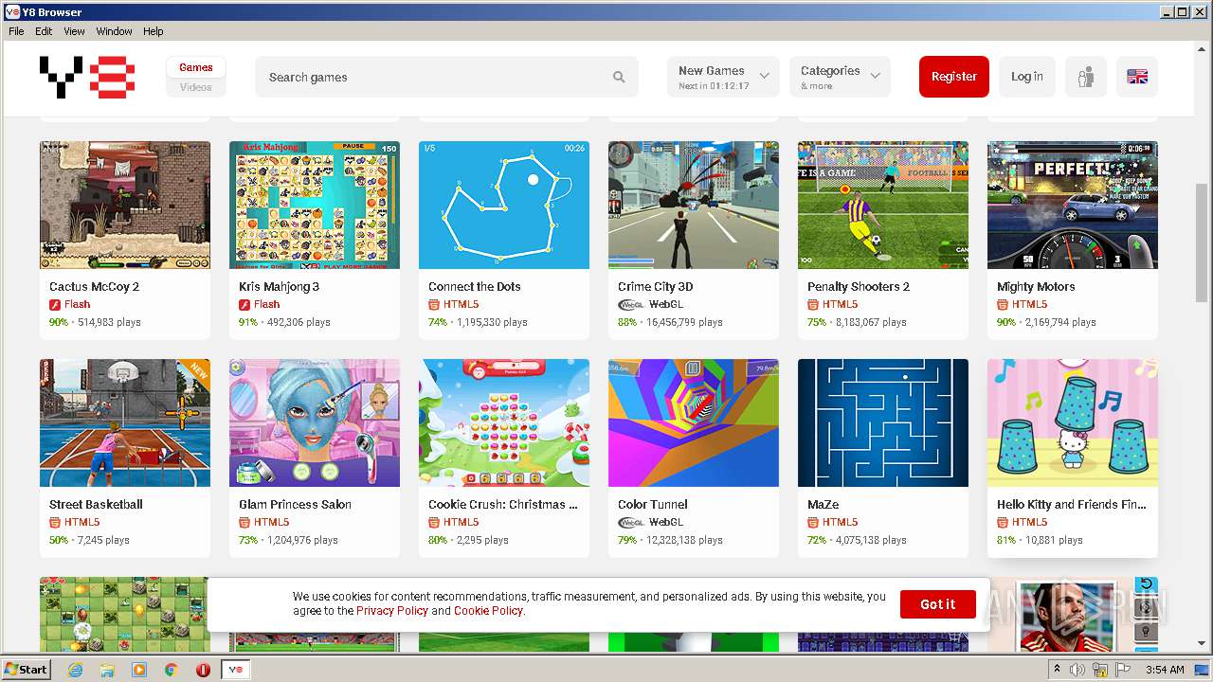Viewport: 1213px width, 682px height.
Task: Click the search magnifier icon
Action: tap(619, 78)
